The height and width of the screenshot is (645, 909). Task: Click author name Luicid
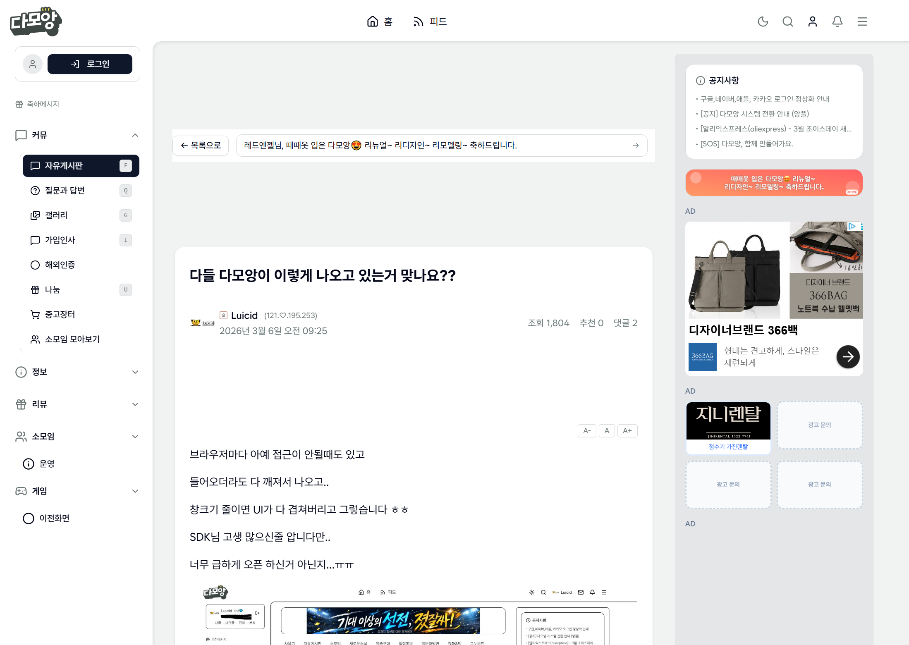pyautogui.click(x=244, y=315)
